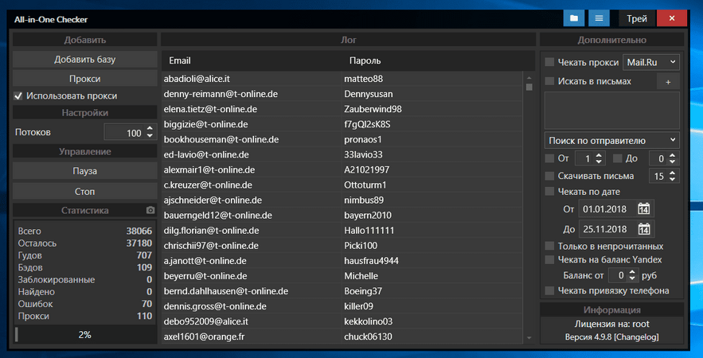Tick Чекать привязку телефона checkbox
The width and height of the screenshot is (703, 358).
(x=549, y=290)
